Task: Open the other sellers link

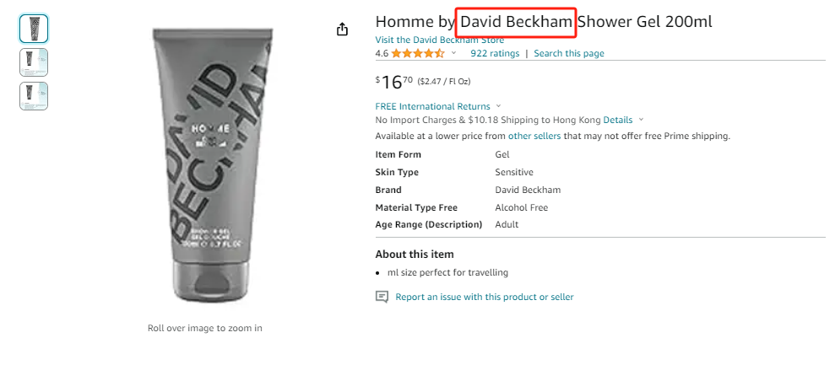Action: click(x=534, y=136)
